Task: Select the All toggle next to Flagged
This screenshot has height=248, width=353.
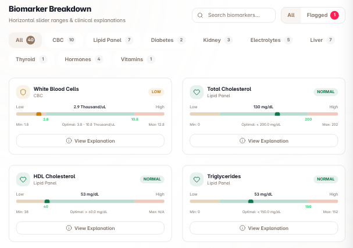Action: pos(291,15)
